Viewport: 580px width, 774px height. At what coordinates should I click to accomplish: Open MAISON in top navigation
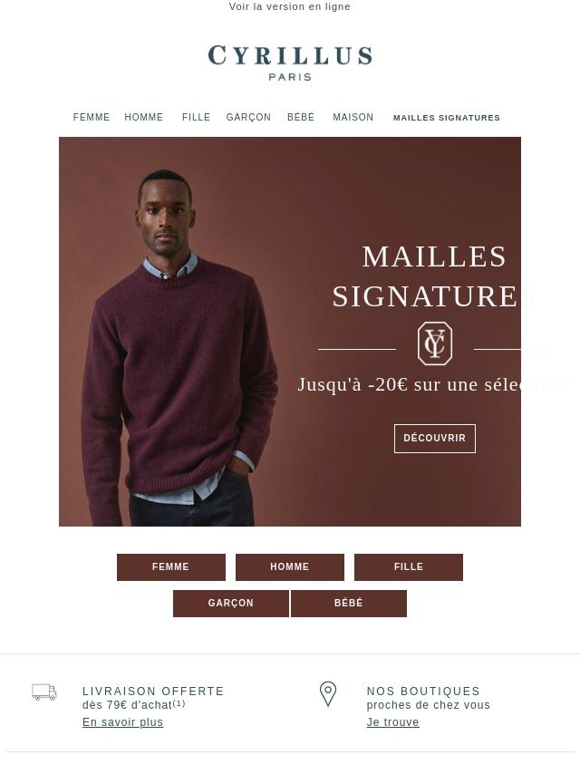[353, 118]
